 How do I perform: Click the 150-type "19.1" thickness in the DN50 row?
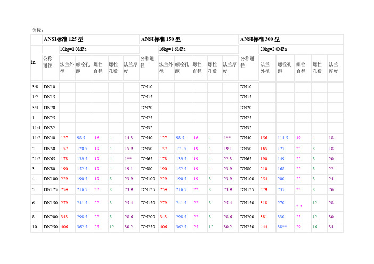point(228,148)
